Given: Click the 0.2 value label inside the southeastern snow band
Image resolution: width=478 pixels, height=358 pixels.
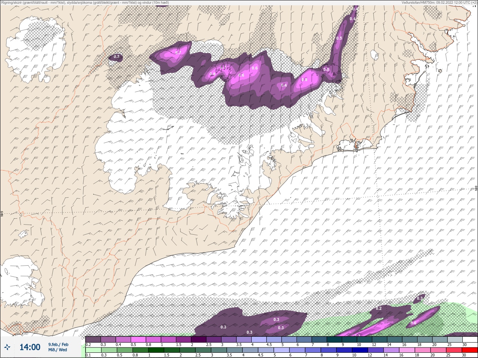Looking at the screenshot, I should pos(379,308).
